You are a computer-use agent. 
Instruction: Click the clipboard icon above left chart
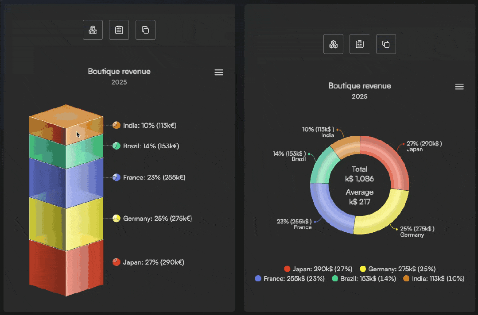[119, 30]
